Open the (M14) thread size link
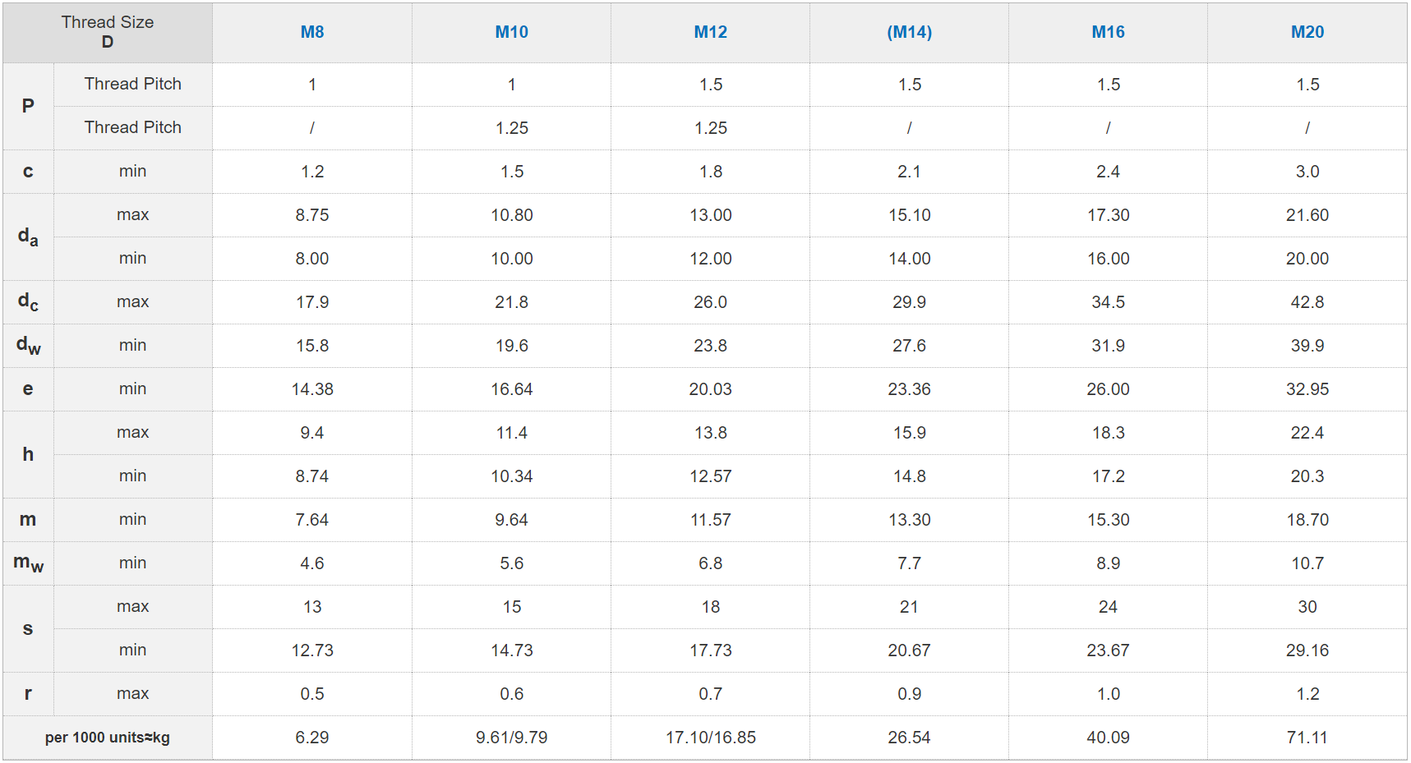Image resolution: width=1411 pixels, height=763 pixels. [x=909, y=32]
